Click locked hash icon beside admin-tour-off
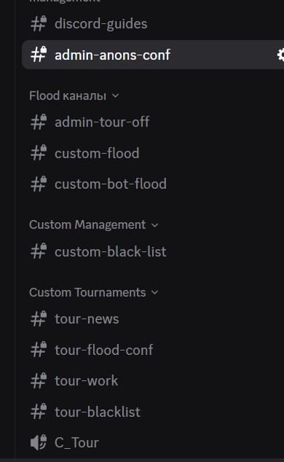 click(39, 122)
